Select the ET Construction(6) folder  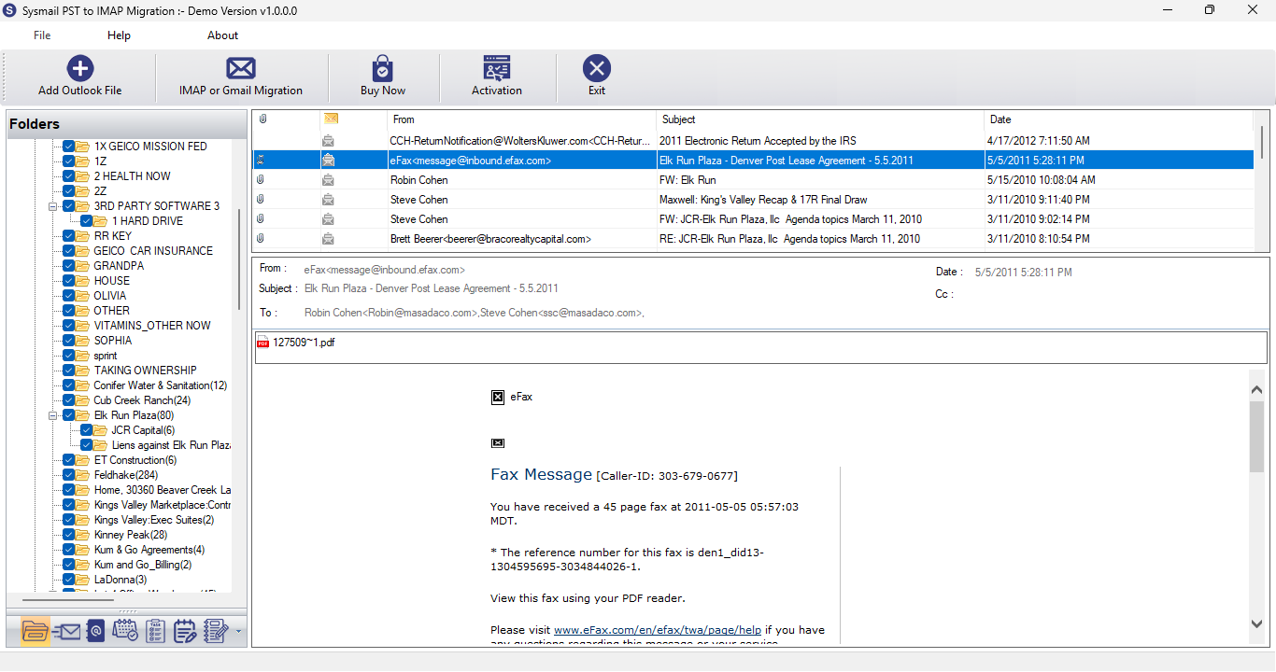pos(135,460)
